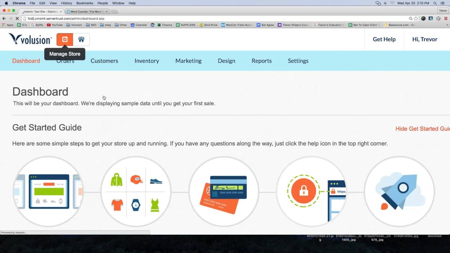450x253 pixels.
Task: Open the IC's bookmark
Action: (x=22, y=25)
